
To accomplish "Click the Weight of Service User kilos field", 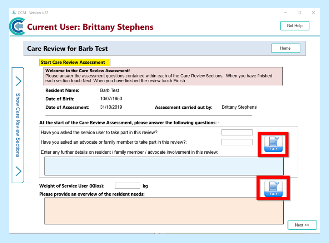I will (x=127, y=186).
